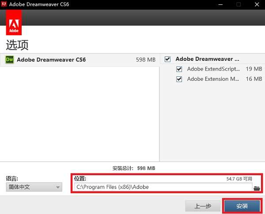Toggle the Adobe ExtendScript checkbox
The height and width of the screenshot is (214, 265).
[179, 69]
